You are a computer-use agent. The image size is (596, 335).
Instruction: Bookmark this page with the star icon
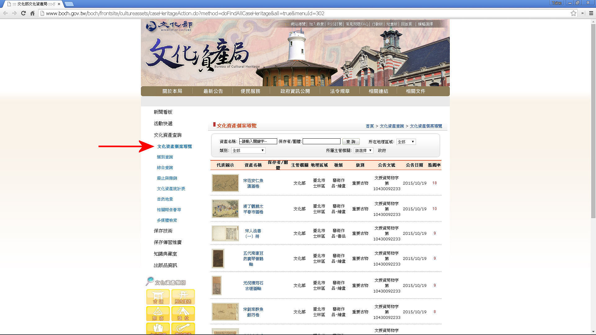pos(573,13)
